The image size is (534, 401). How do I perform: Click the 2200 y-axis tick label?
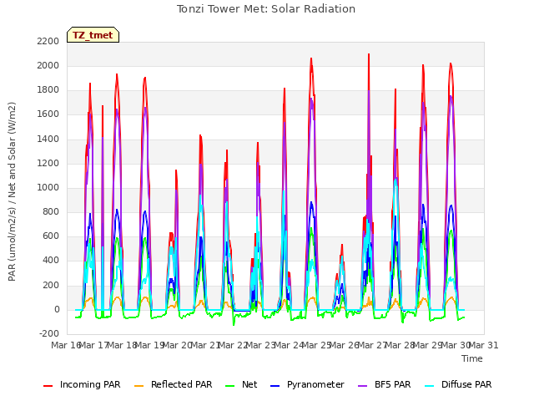pyautogui.click(x=48, y=41)
